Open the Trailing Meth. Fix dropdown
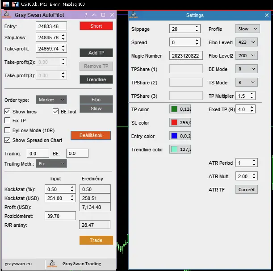273x271 pixels. click(51, 164)
